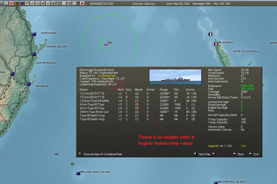Click 25mm Type 96 AA Gun device row
The height and width of the screenshot is (184, 277).
138,112
